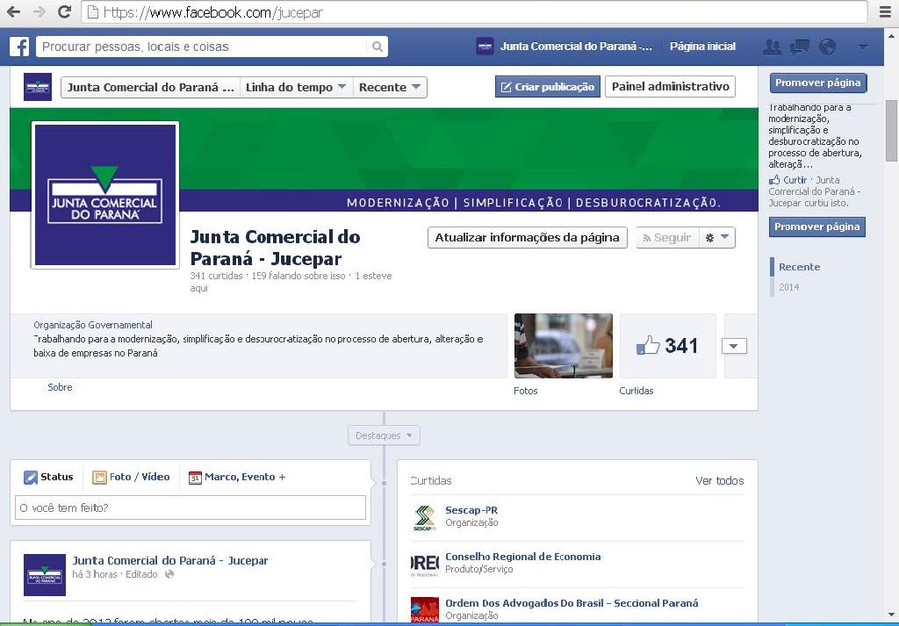Click the Ordem Dos Advogados logo icon
This screenshot has width=899, height=626.
(x=425, y=610)
